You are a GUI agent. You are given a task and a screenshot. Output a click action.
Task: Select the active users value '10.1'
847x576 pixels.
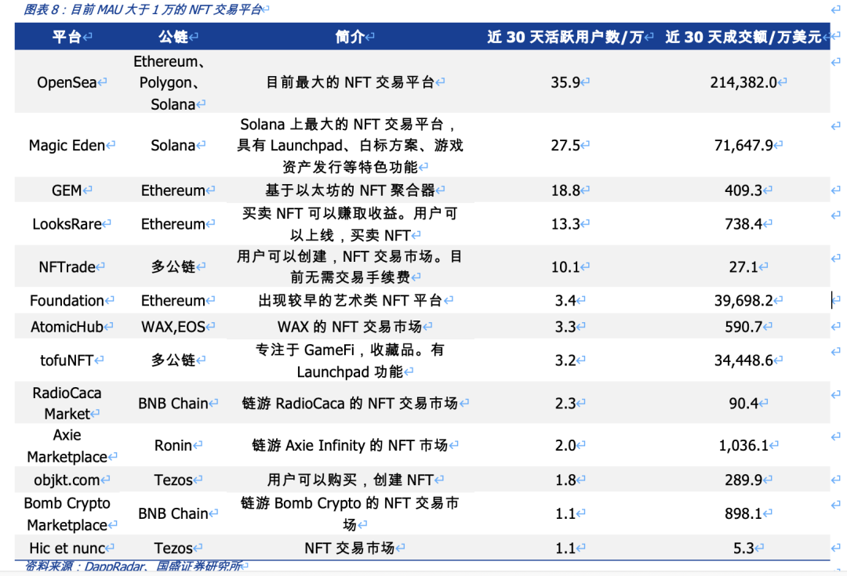coord(565,267)
